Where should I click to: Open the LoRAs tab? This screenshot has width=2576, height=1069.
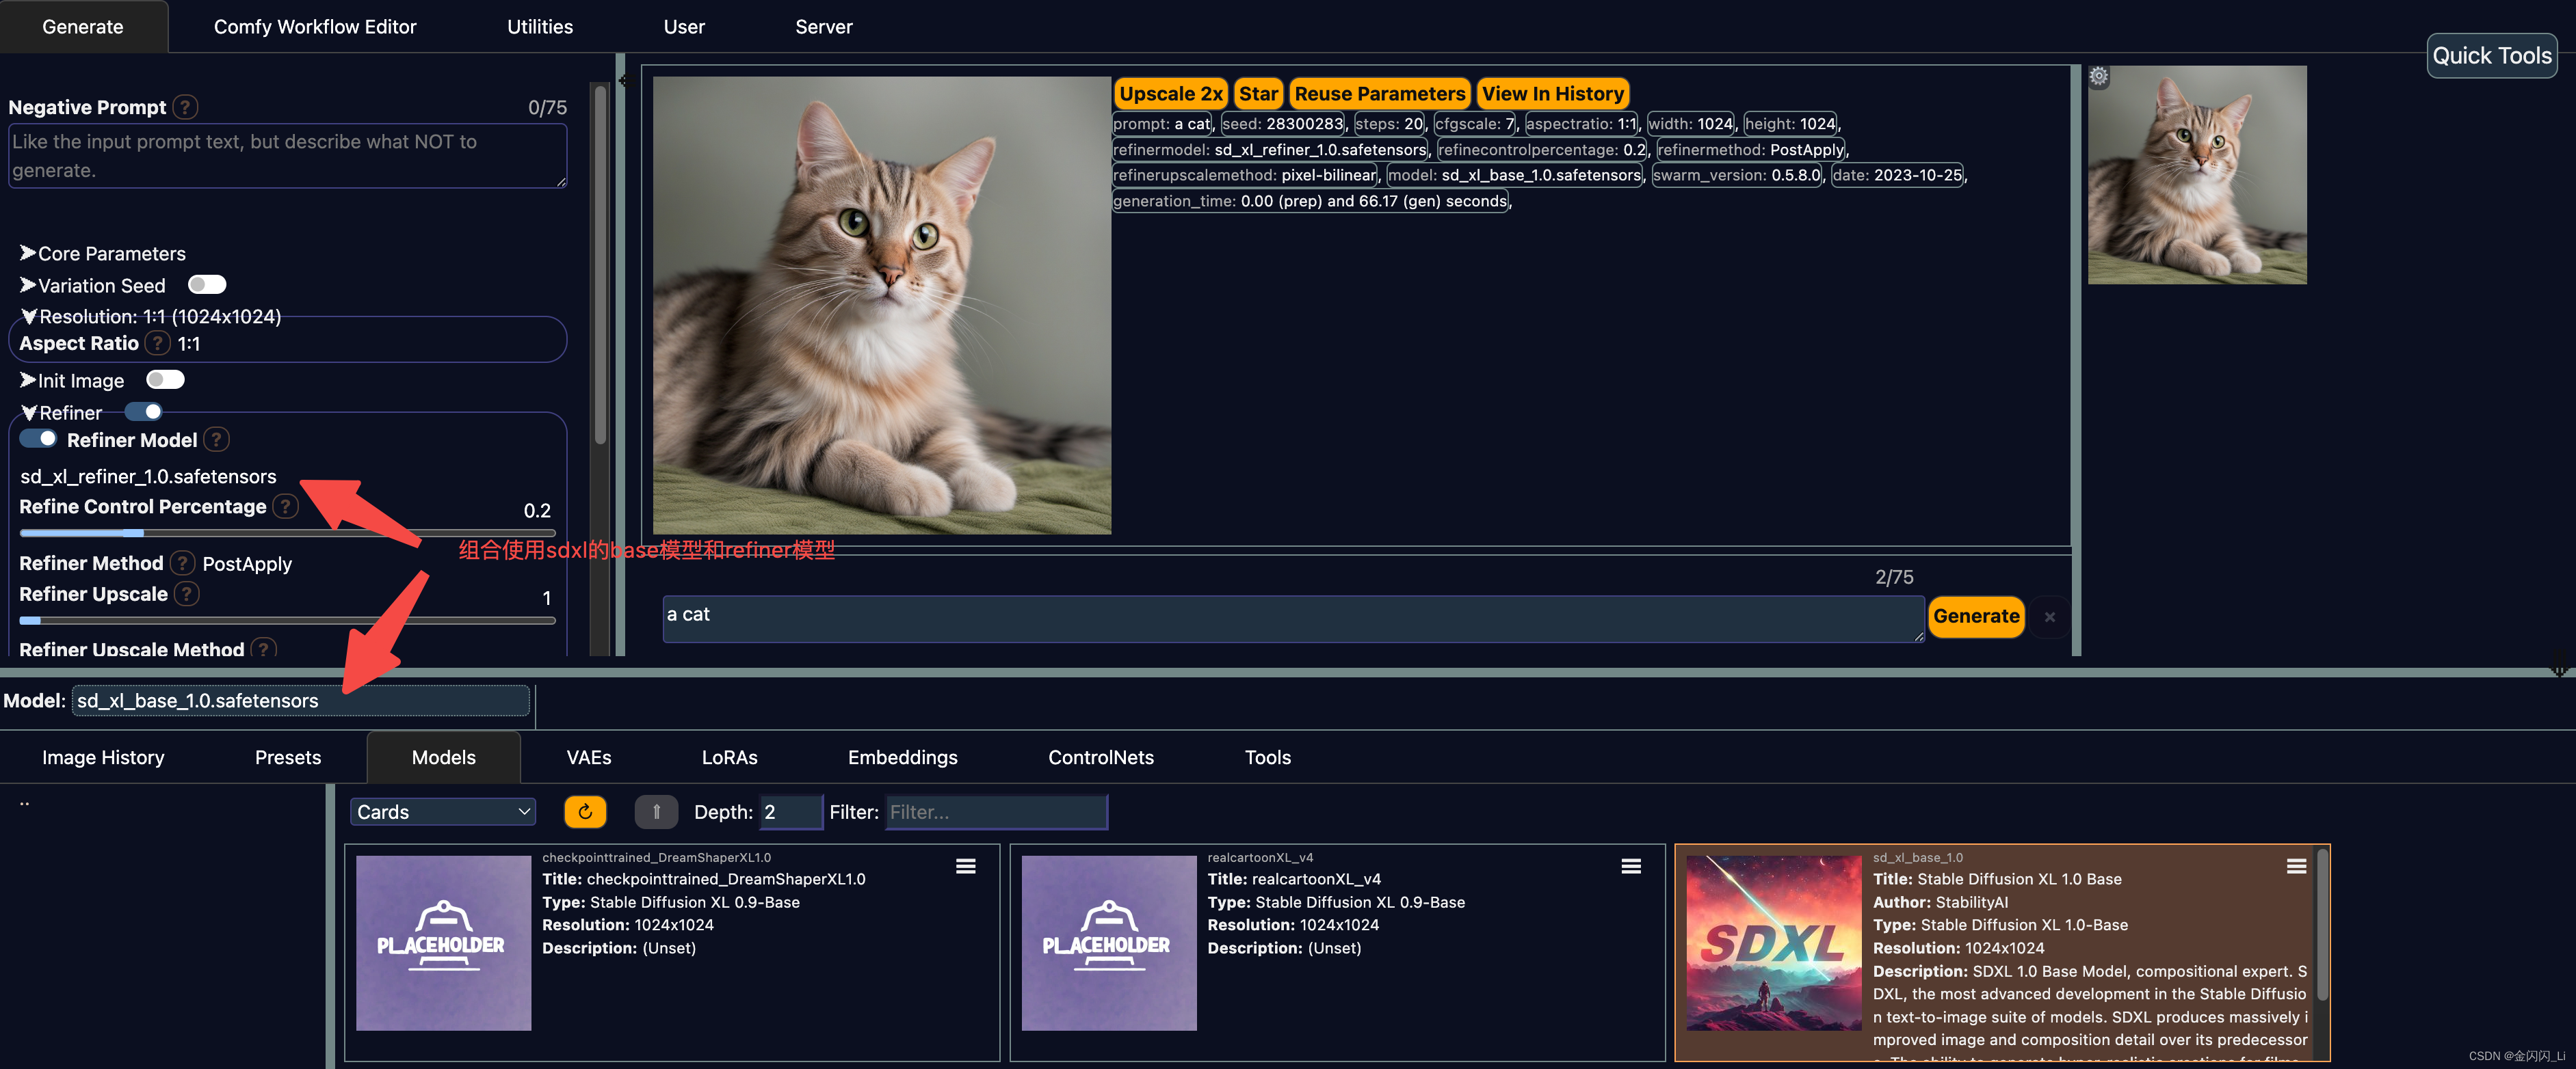pos(729,757)
